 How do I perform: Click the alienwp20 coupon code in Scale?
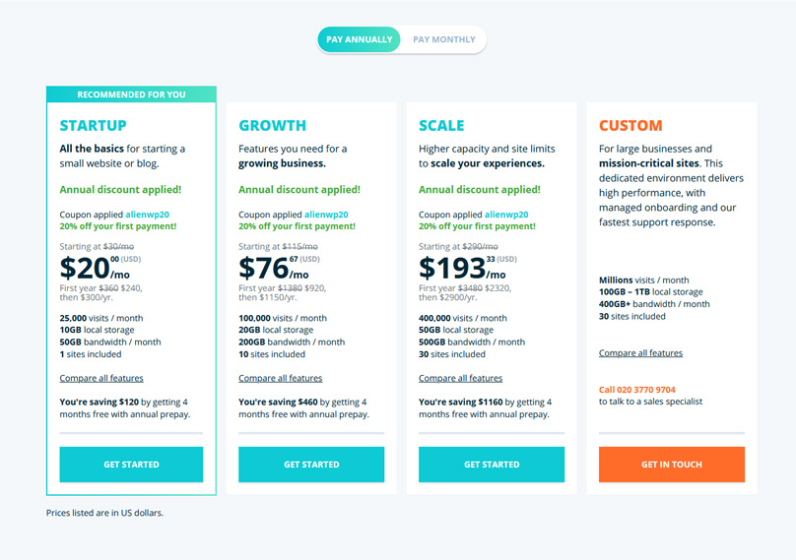(507, 214)
